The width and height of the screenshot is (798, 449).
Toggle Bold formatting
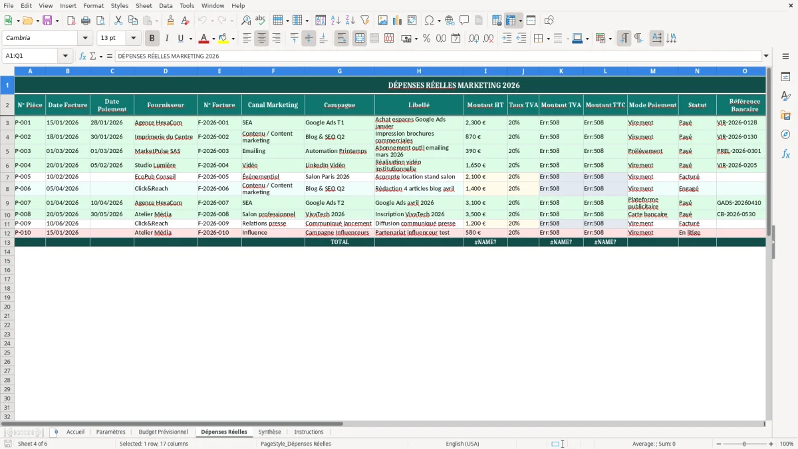tap(152, 39)
